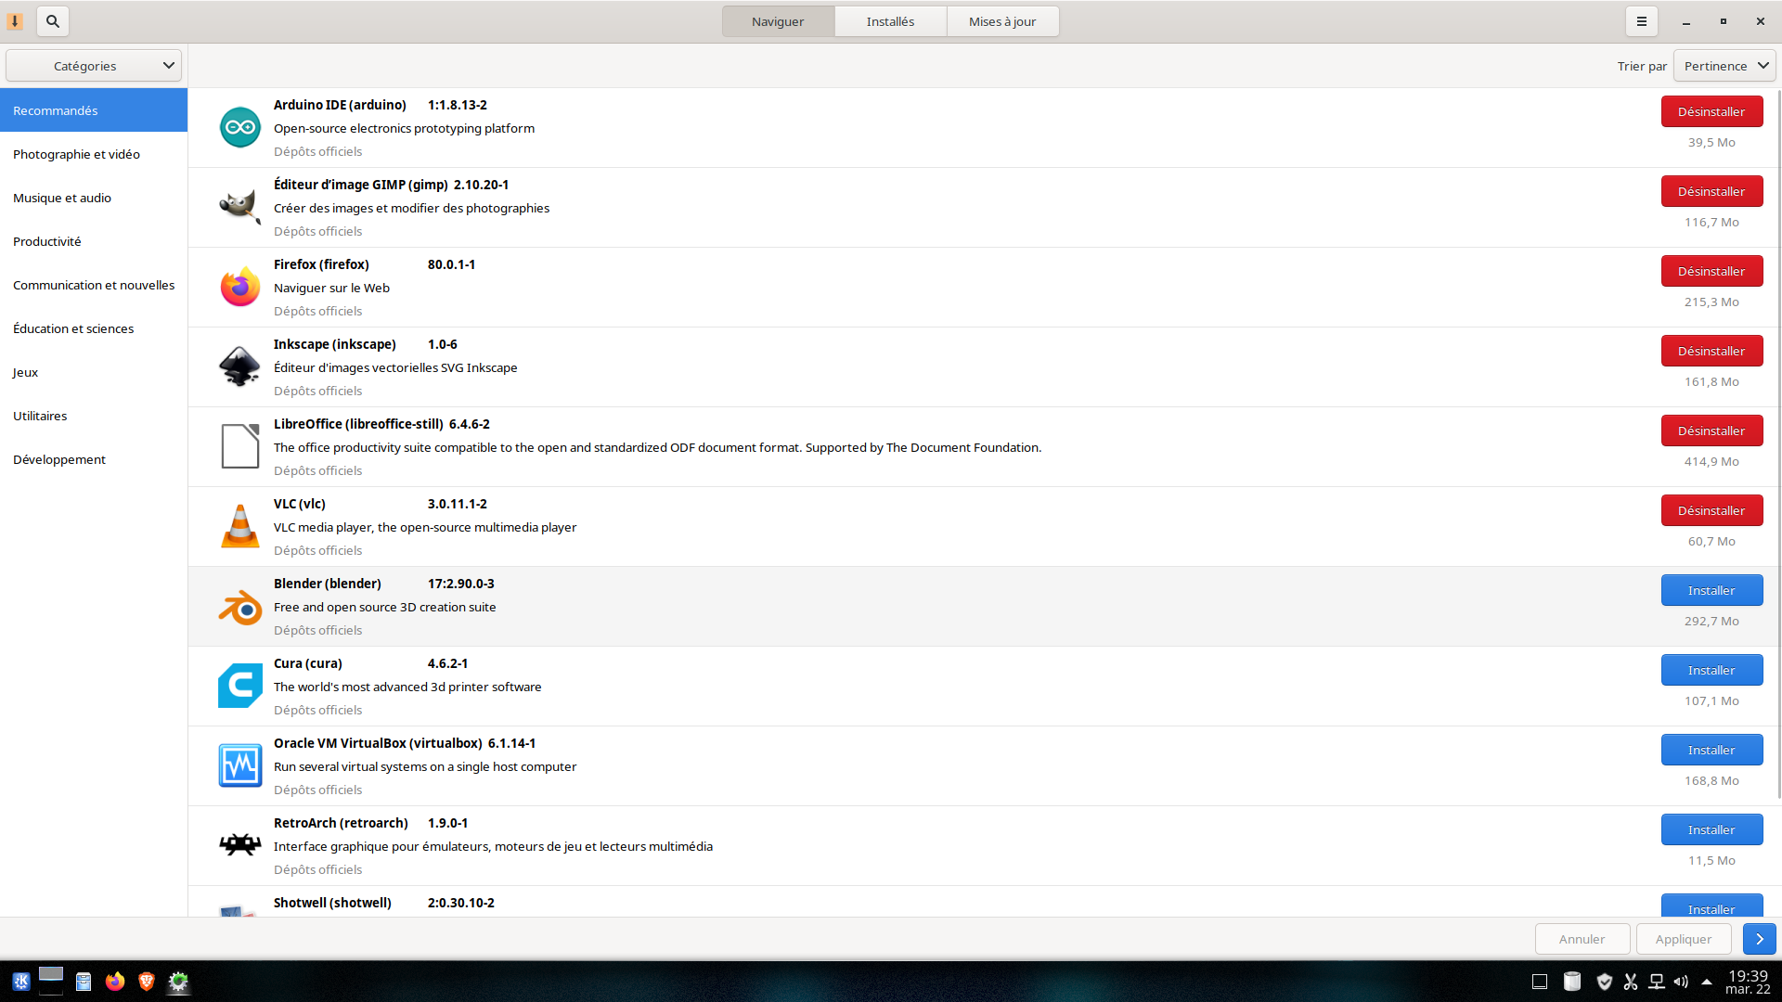Image resolution: width=1782 pixels, height=1002 pixels.
Task: Switch to the Installés tab
Action: pos(890,21)
